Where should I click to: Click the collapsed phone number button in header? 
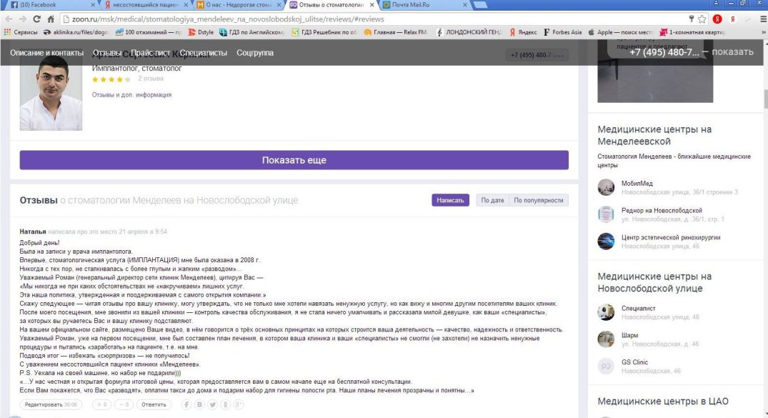[537, 55]
